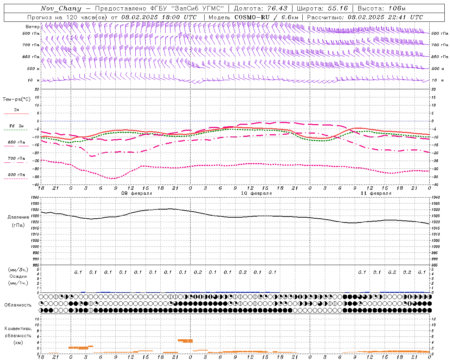Click the 'Тем-ра(°C)' temperature label
Image resolution: width=450 pixels, height=360 pixels.
[17, 99]
